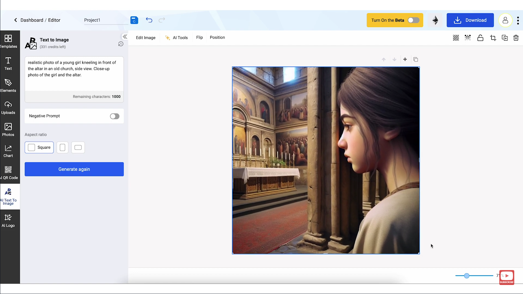Click the Generate again button

[74, 169]
